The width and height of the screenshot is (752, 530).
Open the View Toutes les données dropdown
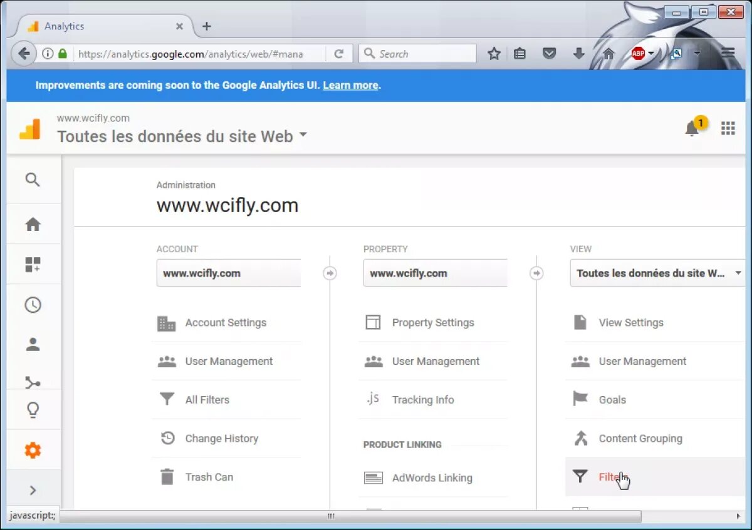coord(657,273)
